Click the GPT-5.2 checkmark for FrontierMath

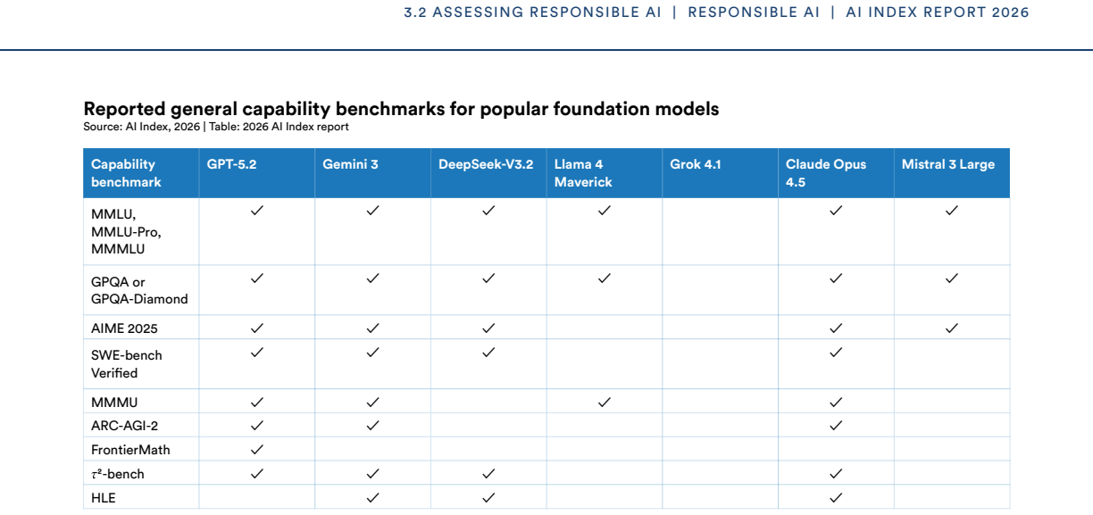tap(257, 449)
